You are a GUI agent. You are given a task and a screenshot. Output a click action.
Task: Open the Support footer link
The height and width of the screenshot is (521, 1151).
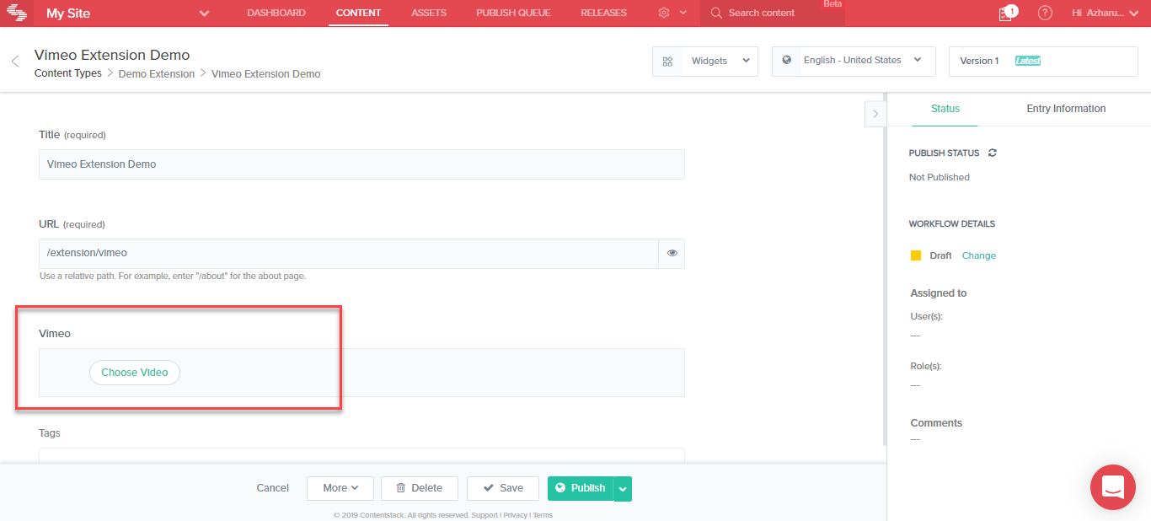click(x=484, y=515)
